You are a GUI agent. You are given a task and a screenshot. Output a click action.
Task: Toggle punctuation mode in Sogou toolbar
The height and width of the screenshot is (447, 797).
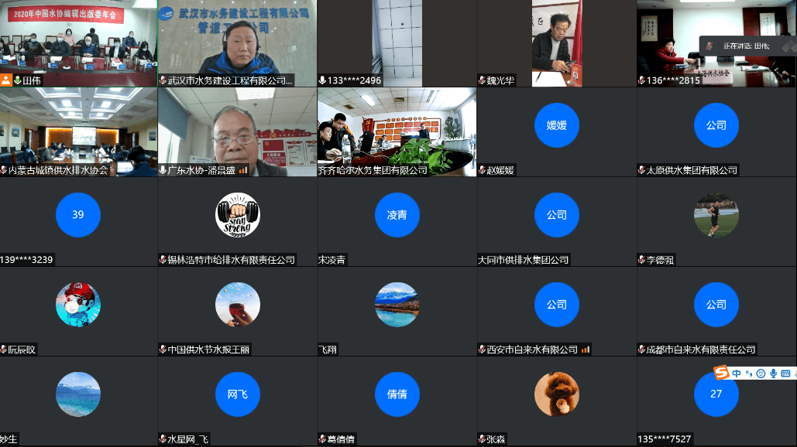(749, 374)
